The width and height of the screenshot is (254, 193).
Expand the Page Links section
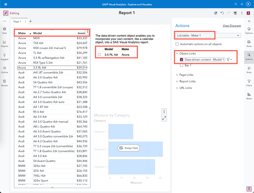[177, 75]
